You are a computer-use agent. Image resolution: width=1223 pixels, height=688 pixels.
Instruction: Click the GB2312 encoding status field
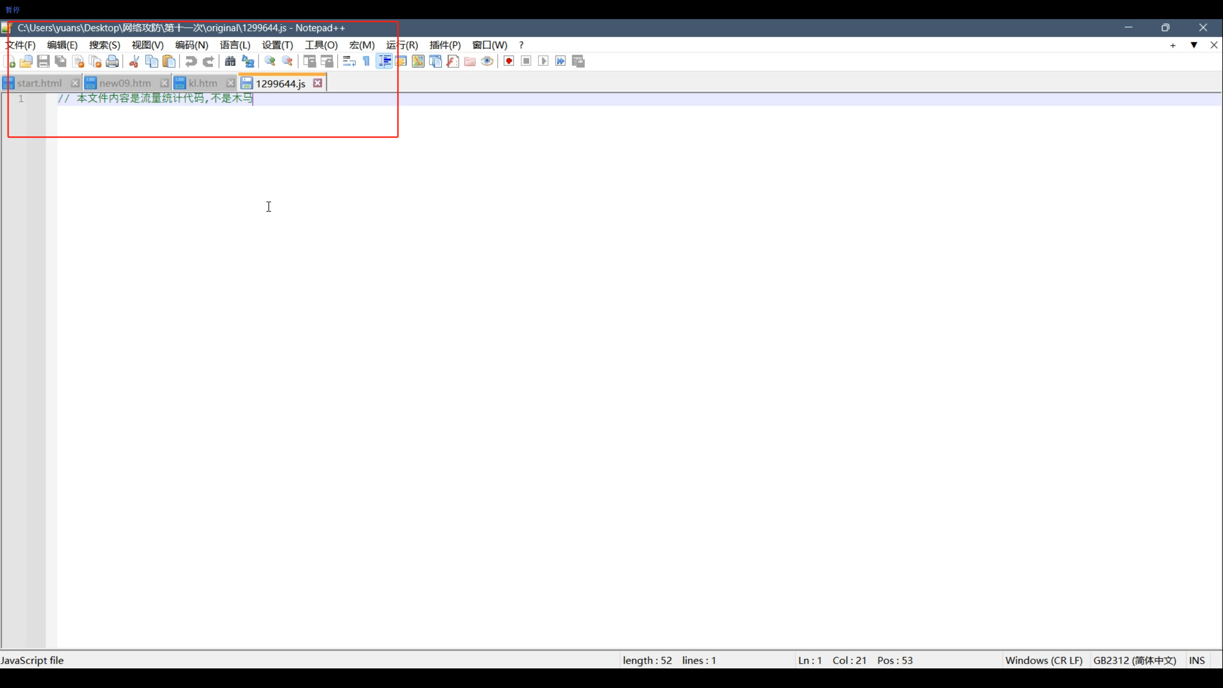click(x=1135, y=660)
